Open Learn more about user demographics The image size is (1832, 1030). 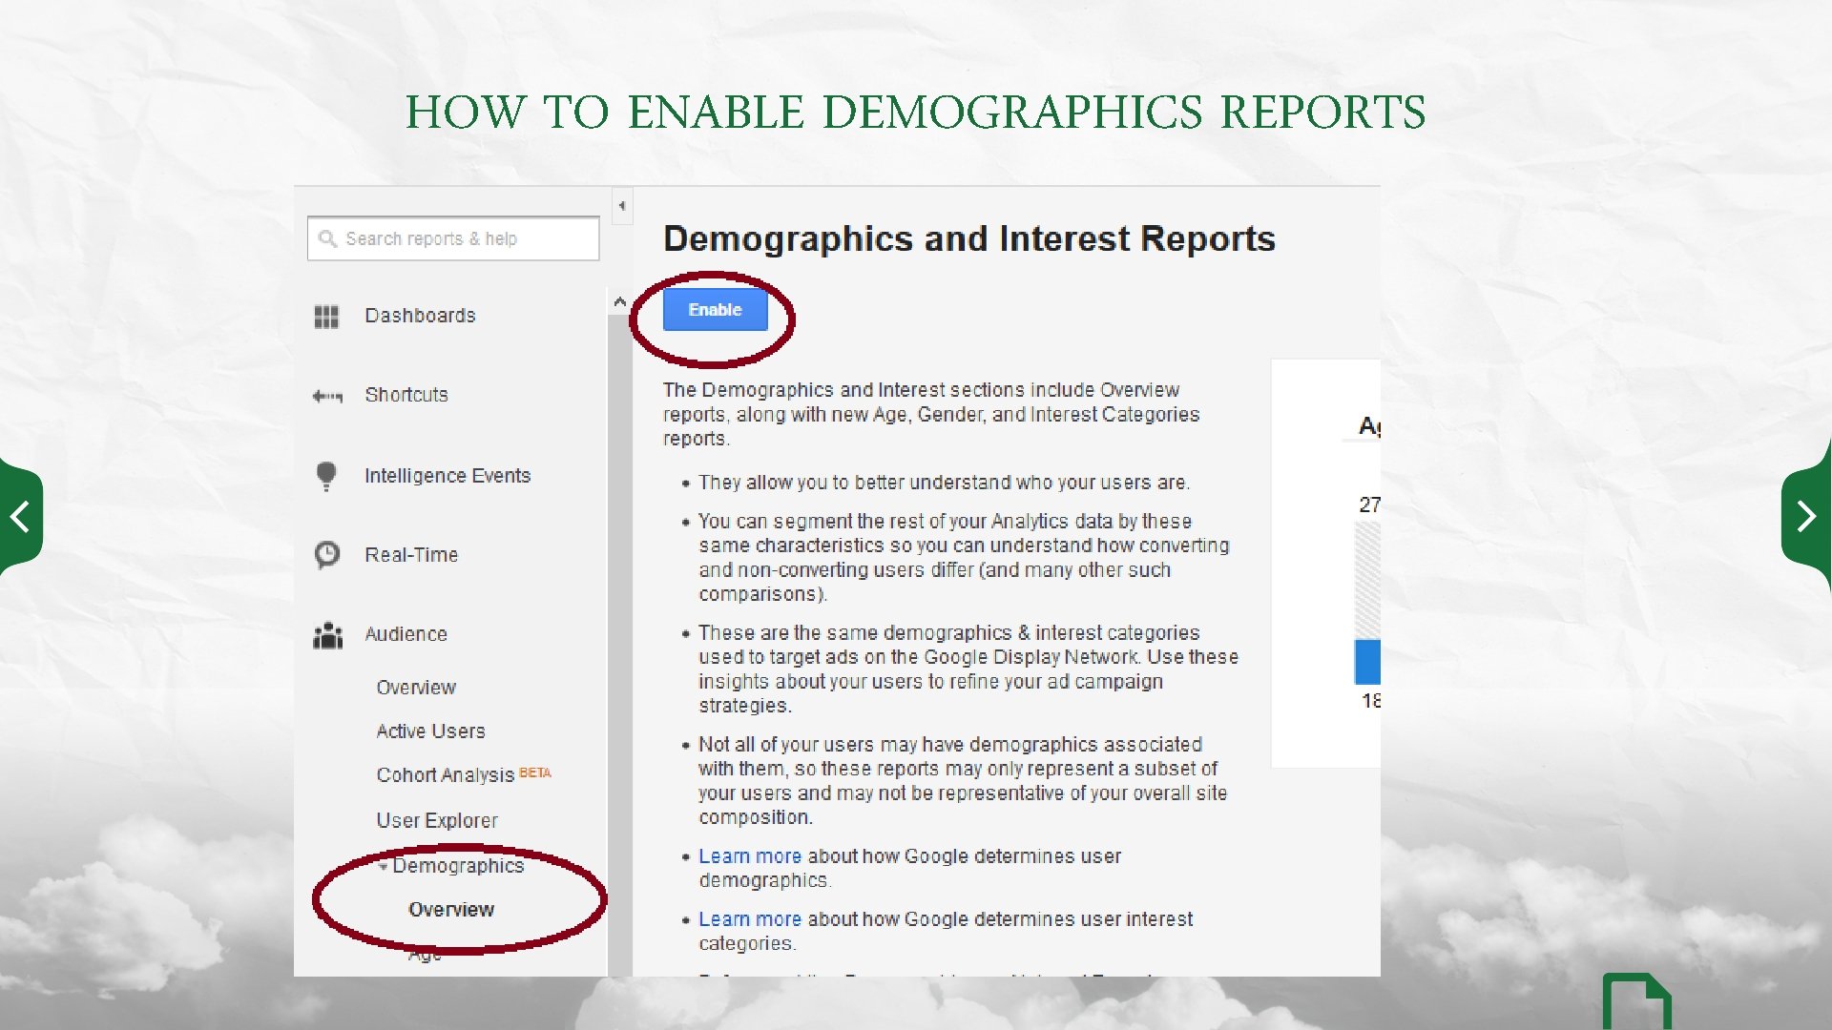pos(749,856)
